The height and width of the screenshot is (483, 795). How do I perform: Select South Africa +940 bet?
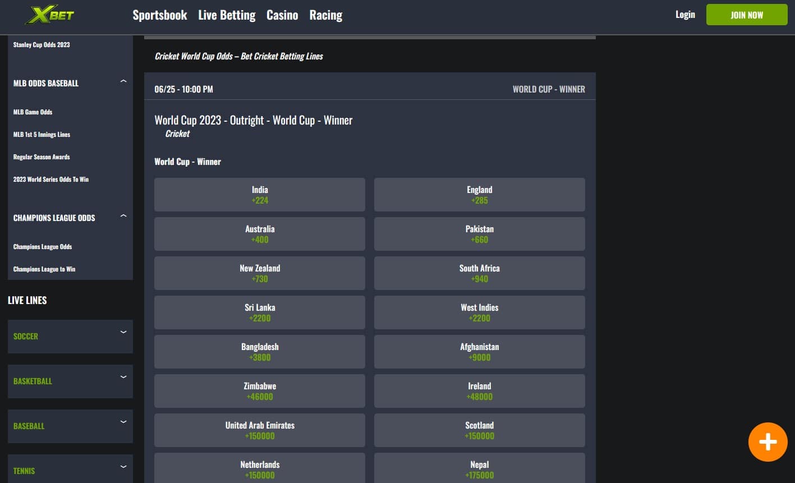coord(480,273)
